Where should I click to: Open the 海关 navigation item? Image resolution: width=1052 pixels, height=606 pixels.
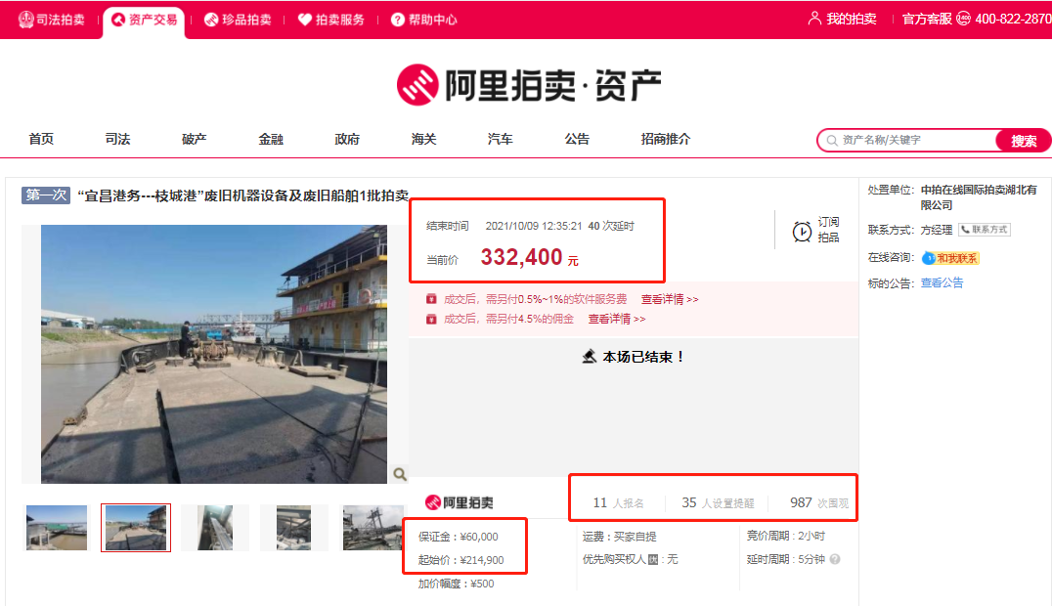423,139
